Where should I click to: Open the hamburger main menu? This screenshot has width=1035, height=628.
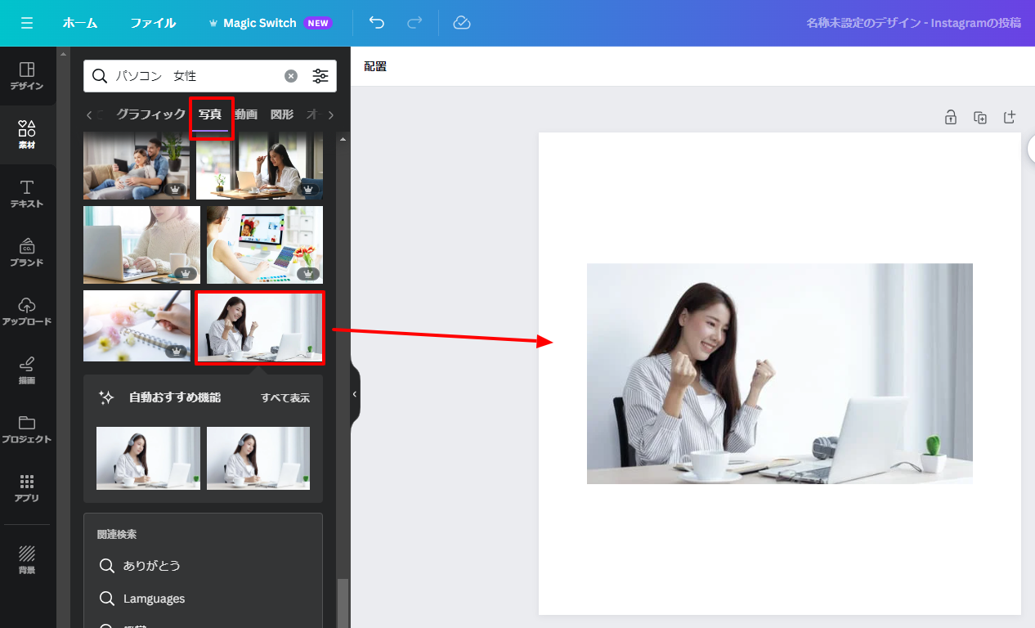point(27,23)
